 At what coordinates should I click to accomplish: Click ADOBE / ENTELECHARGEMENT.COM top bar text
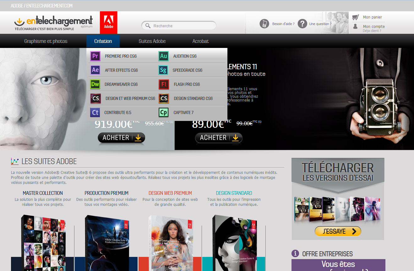(41, 6)
